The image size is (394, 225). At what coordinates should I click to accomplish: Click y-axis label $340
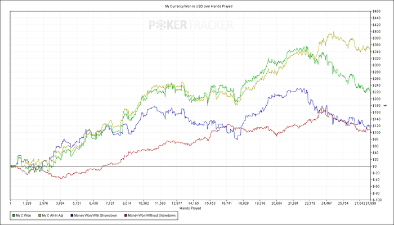[376, 52]
